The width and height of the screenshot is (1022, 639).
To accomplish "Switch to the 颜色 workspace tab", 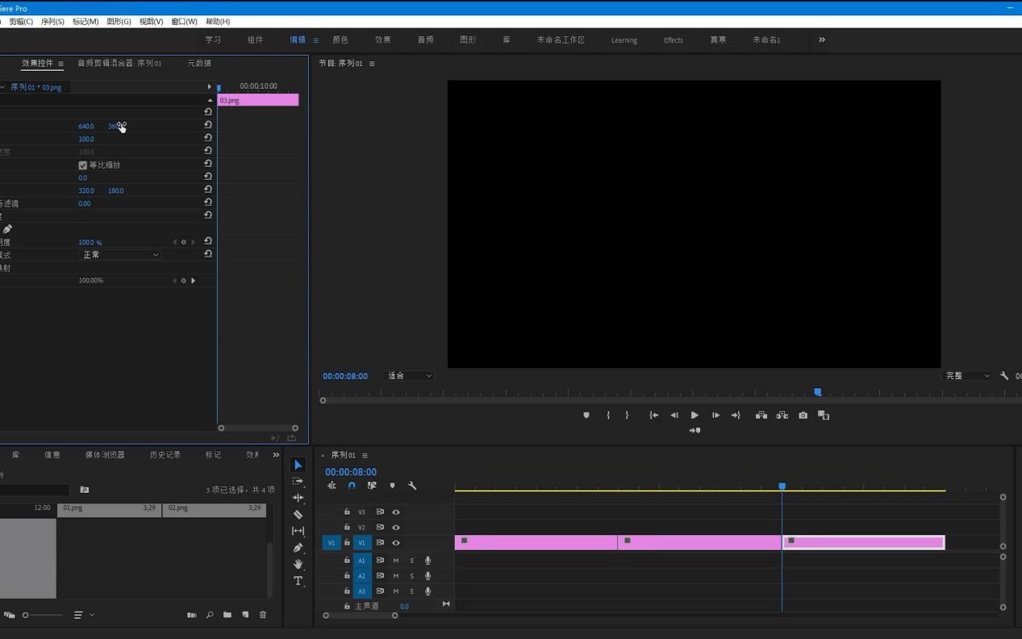I will click(340, 40).
